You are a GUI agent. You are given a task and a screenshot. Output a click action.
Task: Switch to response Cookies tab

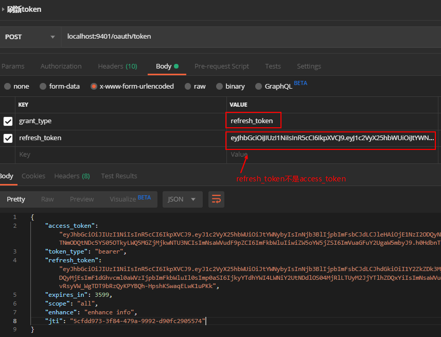point(33,176)
